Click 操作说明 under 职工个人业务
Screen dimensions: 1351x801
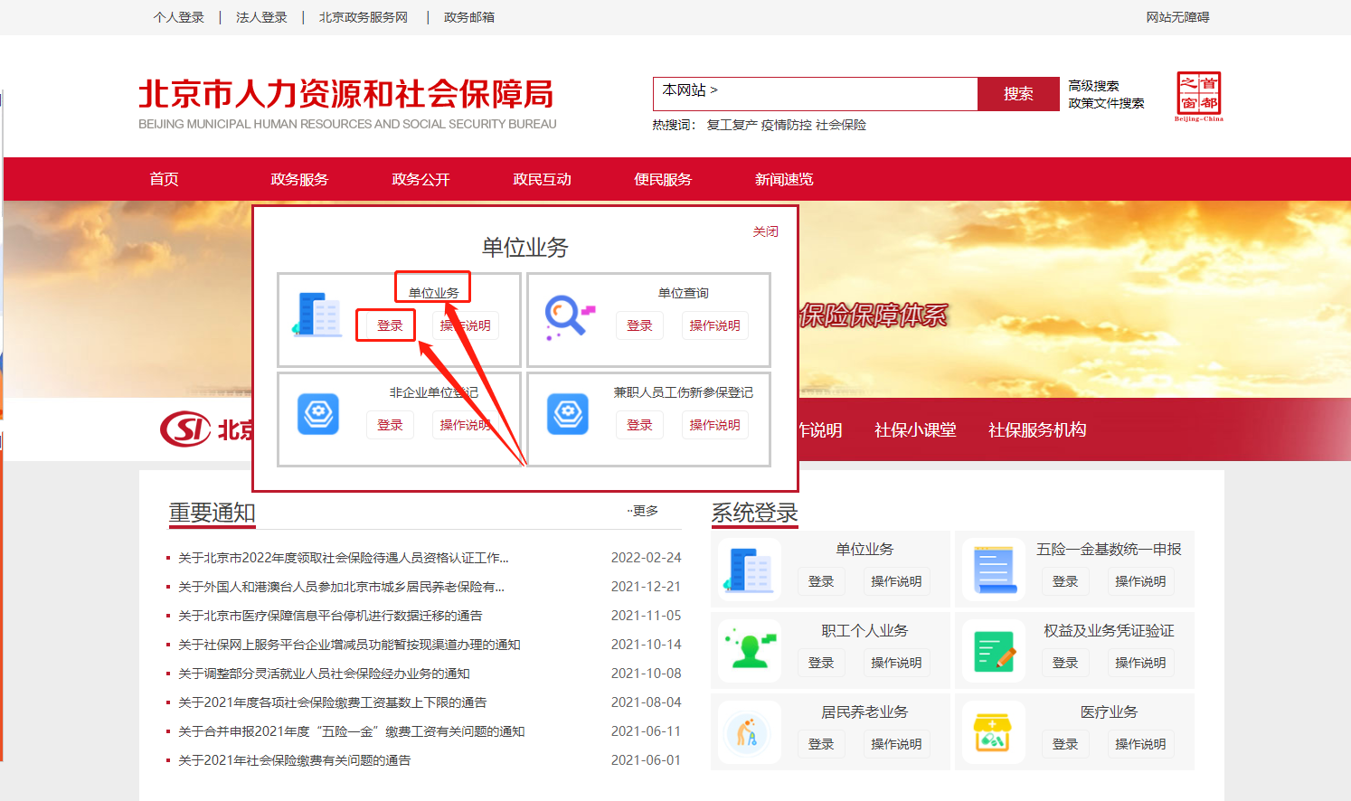[896, 663]
